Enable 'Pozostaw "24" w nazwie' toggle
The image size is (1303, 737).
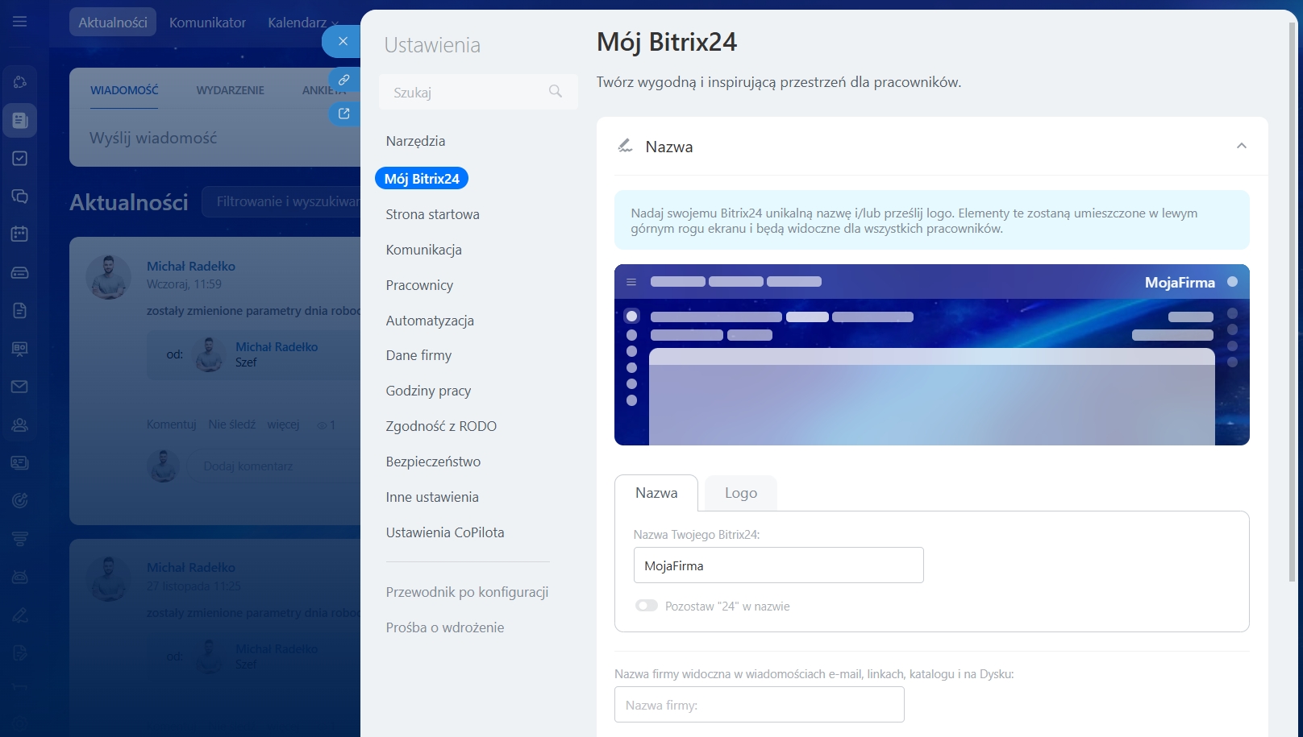647,606
